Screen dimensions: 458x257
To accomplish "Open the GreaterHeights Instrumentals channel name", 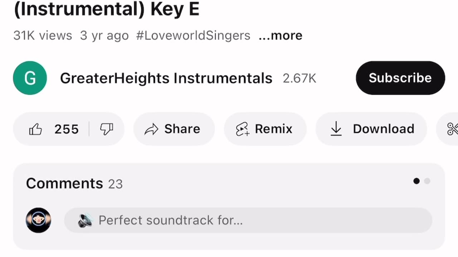I will [x=166, y=78].
